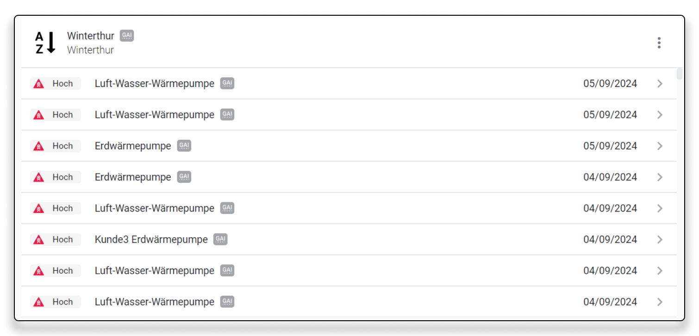Click the Winterthur title text
Image resolution: width=699 pixels, height=336 pixels.
91,36
